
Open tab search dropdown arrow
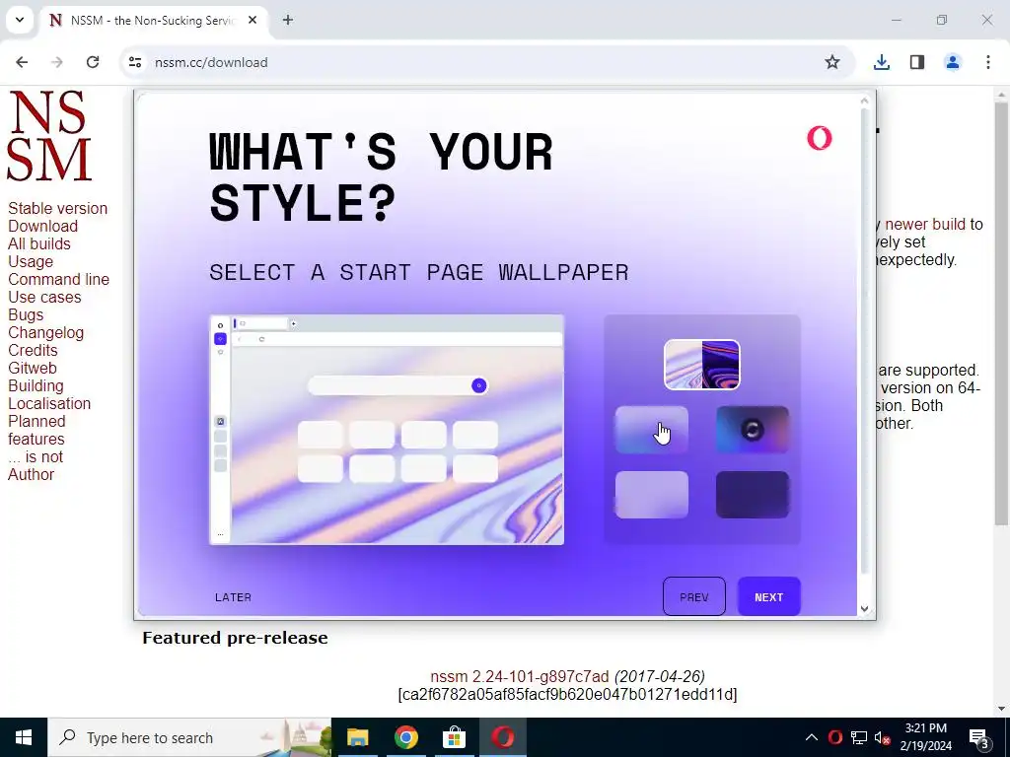pyautogui.click(x=20, y=20)
